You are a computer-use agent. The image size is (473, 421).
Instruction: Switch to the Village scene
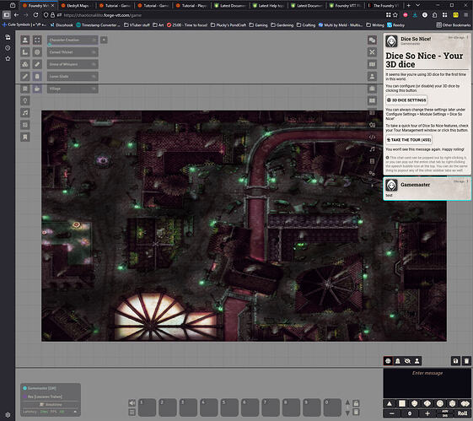pos(73,89)
